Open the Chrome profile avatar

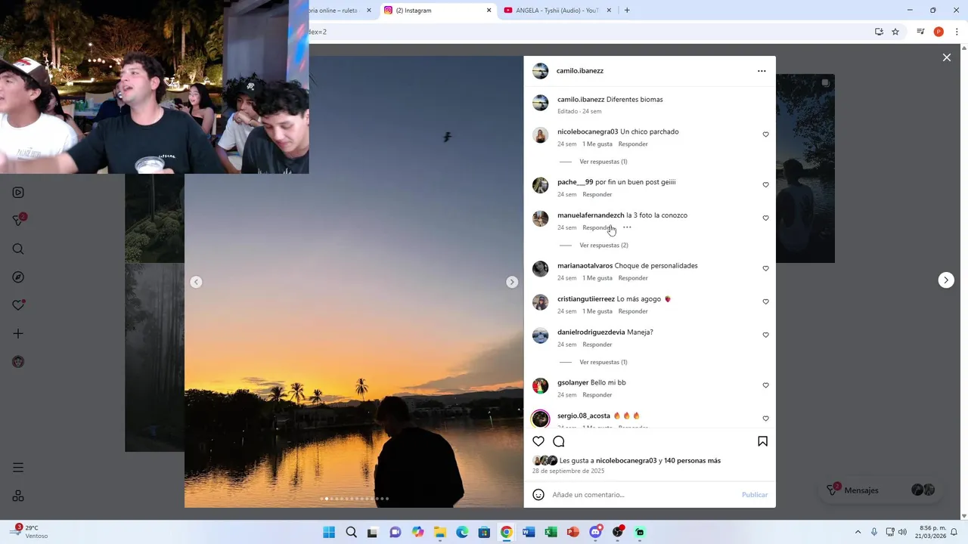(939, 32)
